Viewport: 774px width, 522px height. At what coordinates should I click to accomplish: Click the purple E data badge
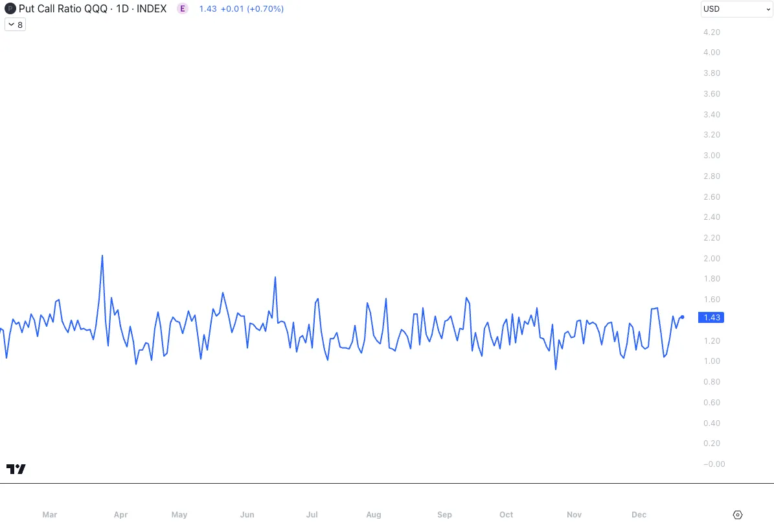(183, 9)
